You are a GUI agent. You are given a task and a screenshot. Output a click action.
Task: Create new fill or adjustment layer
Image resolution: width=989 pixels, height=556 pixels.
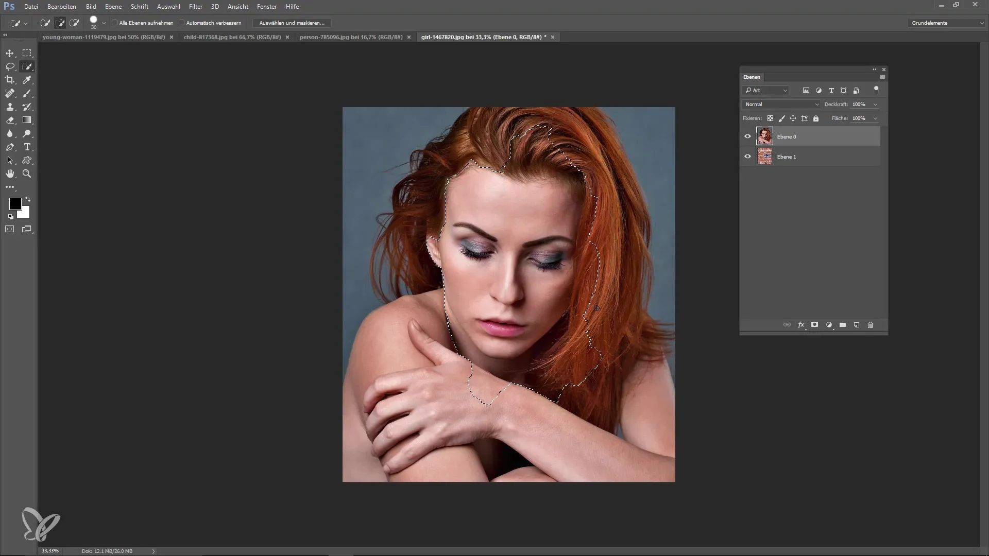pos(829,325)
